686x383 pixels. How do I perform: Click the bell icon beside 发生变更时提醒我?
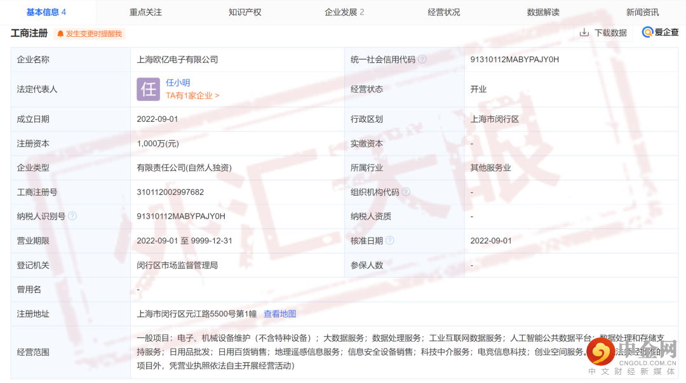(x=60, y=34)
